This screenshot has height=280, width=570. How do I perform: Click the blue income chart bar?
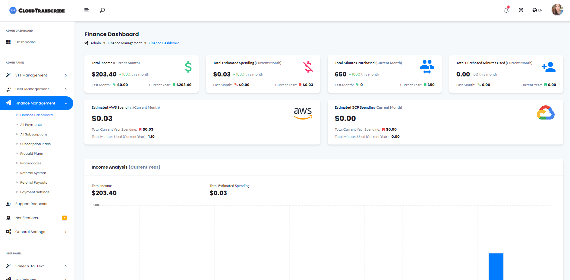pos(496,266)
